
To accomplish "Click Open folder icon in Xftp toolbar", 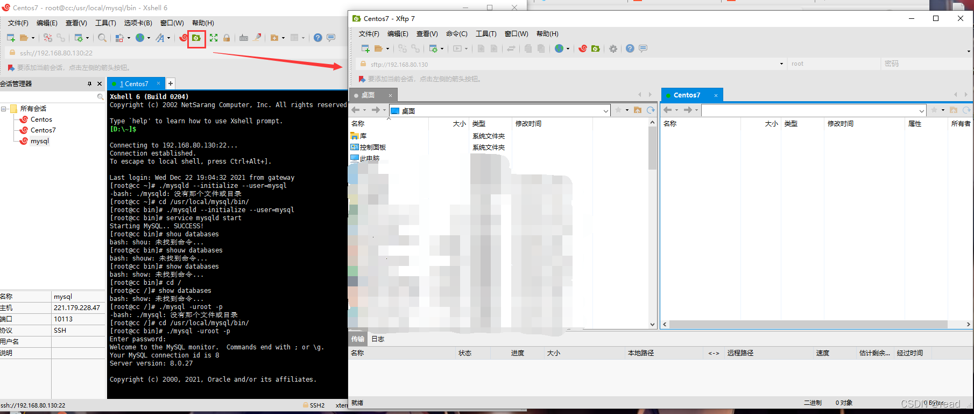I will [x=378, y=48].
